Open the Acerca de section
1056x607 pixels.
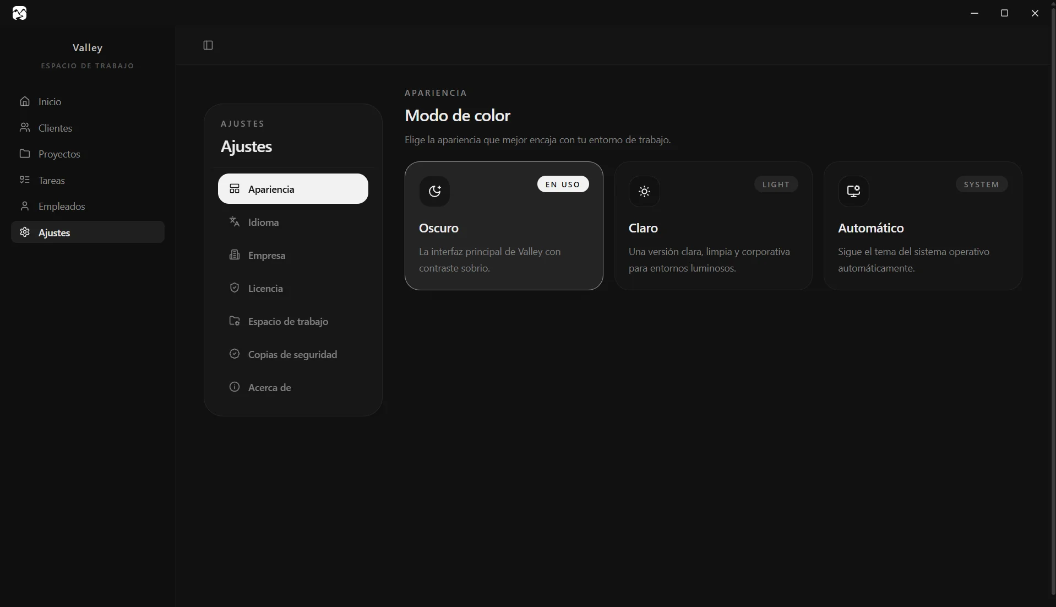pyautogui.click(x=269, y=387)
